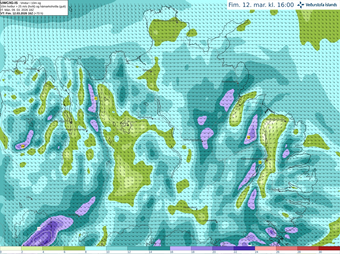The height and width of the screenshot is (254, 340).
Task: Click the Sandvíkurheiði station label
Action: (x=230, y=82)
